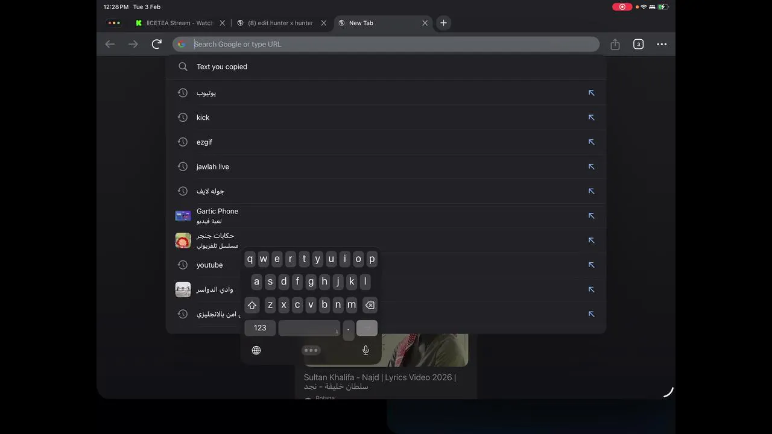This screenshot has width=772, height=434.
Task: Select the jawlah live suggestion
Action: point(386,166)
